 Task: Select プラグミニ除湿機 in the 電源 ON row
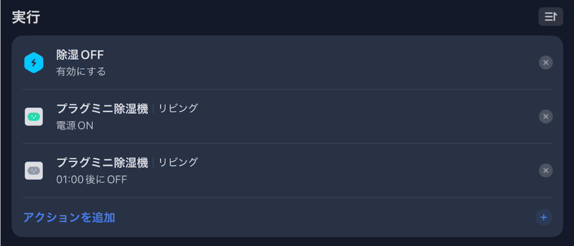click(x=102, y=109)
